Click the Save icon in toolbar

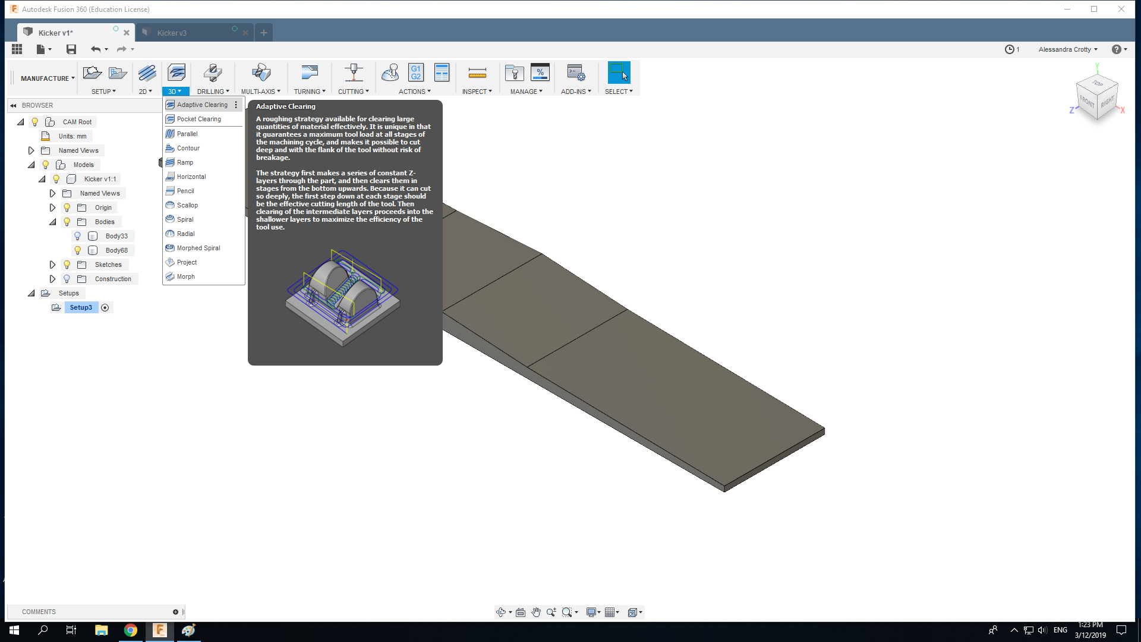click(x=71, y=49)
